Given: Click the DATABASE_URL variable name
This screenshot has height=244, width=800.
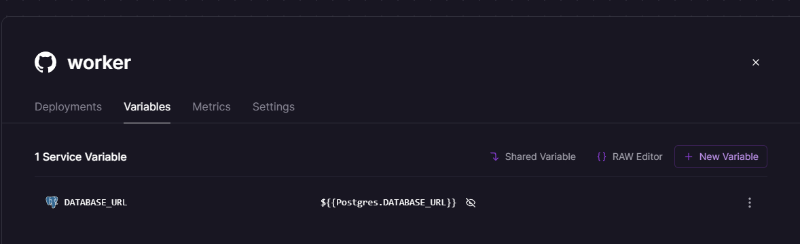Looking at the screenshot, I should (x=95, y=203).
